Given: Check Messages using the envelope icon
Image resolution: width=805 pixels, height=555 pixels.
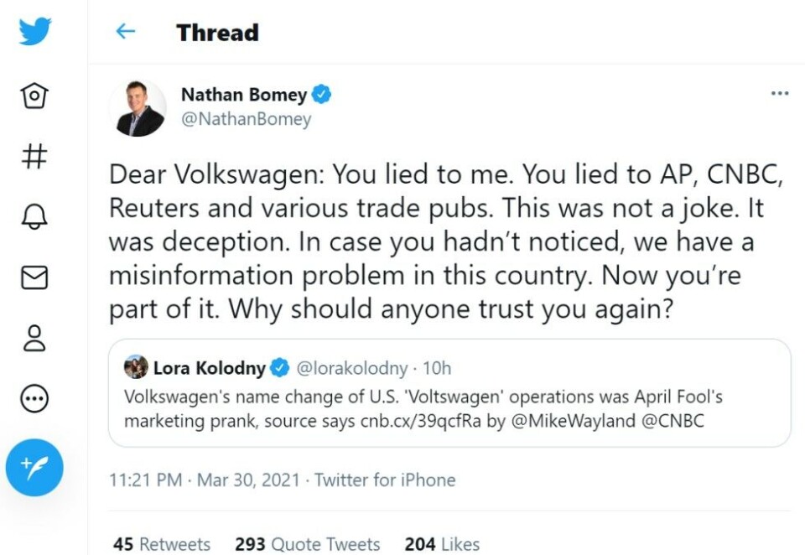Looking at the screenshot, I should [x=34, y=277].
